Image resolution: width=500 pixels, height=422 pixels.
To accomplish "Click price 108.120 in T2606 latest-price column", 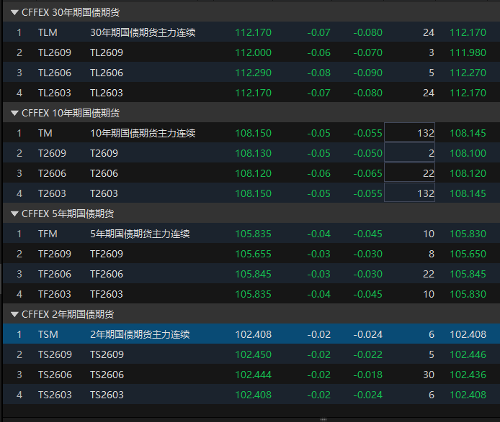I will point(253,173).
